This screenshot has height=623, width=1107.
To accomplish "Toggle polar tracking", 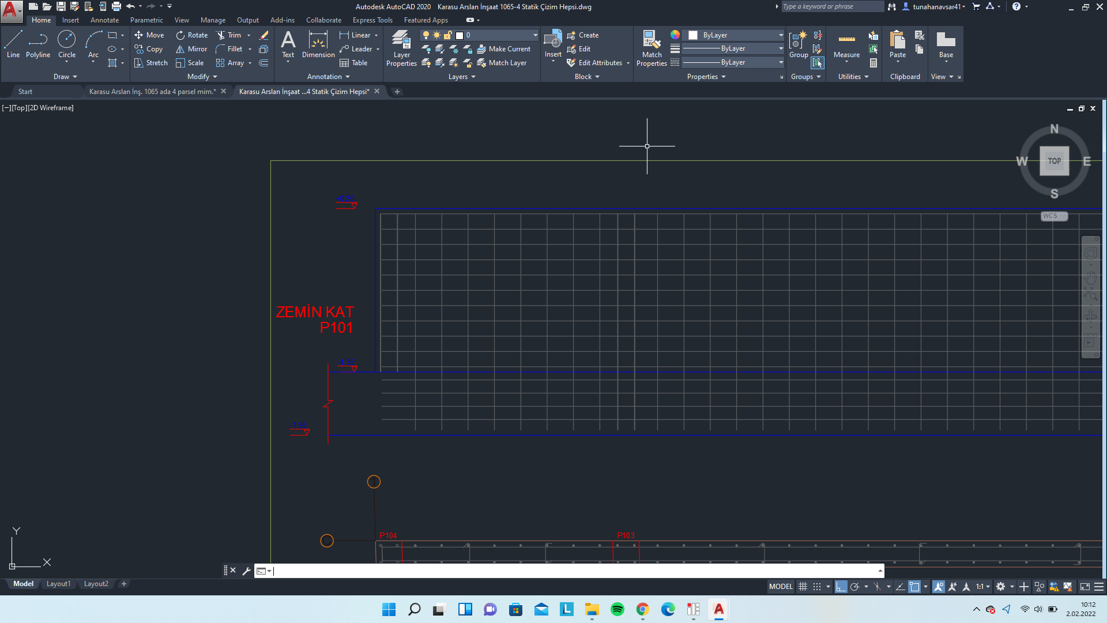I will coord(855,587).
